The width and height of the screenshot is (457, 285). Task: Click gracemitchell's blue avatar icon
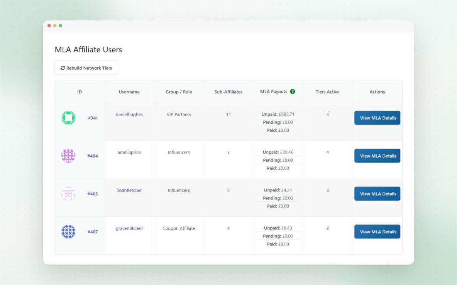pos(68,232)
